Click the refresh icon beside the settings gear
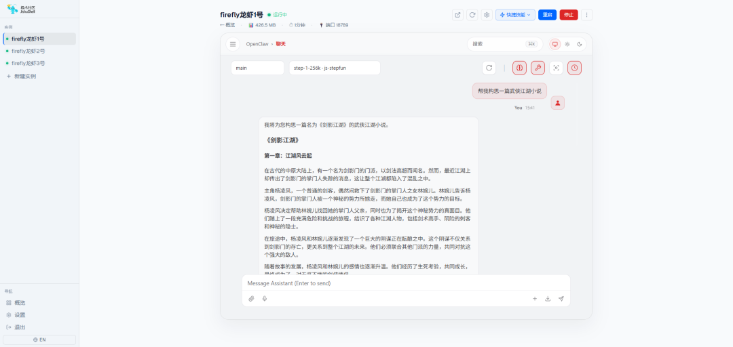 point(472,15)
